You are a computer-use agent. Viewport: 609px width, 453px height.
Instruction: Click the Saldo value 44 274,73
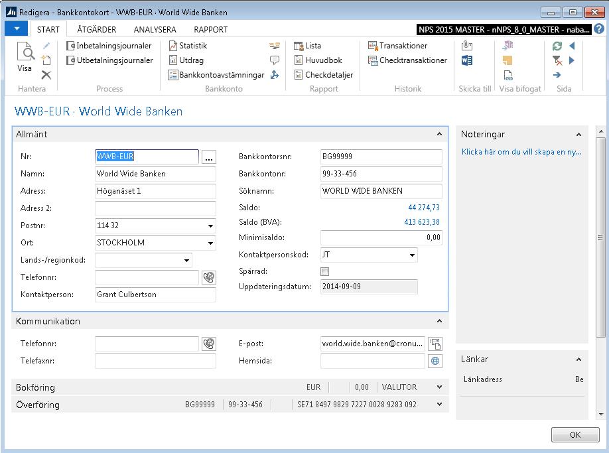[x=424, y=208]
